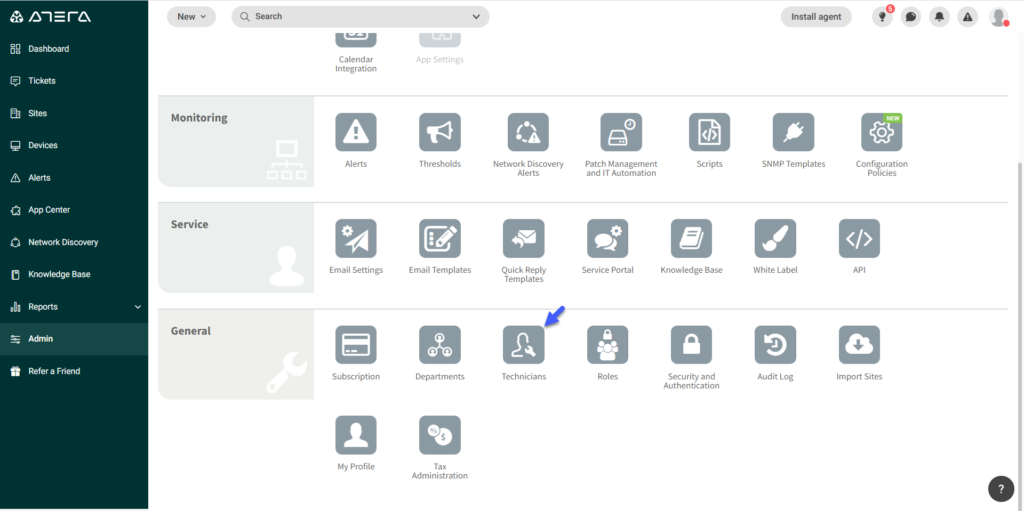
Task: Open Patch Management and IT Automation
Action: [x=621, y=132]
